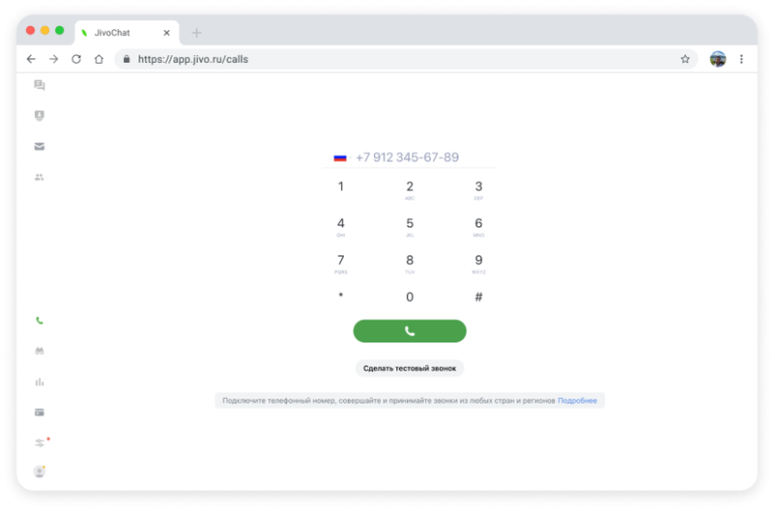The height and width of the screenshot is (511, 775).
Task: Click "Сделать тестовый звонок" button
Action: coord(410,369)
